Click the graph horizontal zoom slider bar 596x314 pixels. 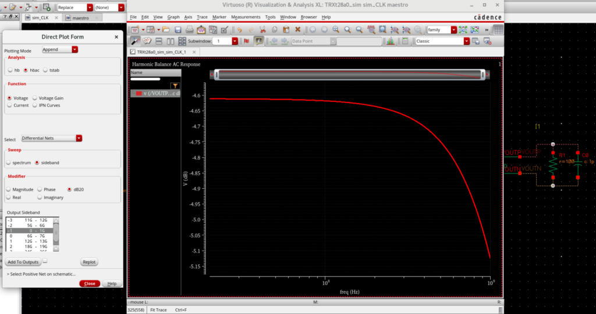tap(350, 75)
